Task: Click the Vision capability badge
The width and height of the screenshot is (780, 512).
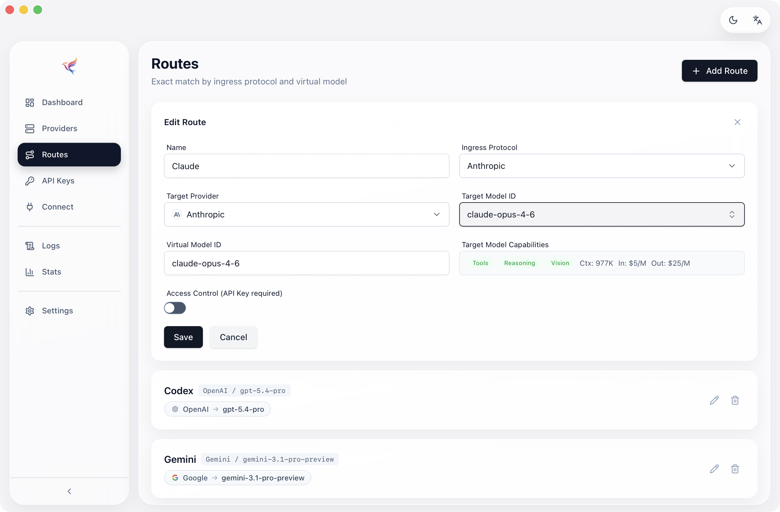Action: (x=560, y=263)
